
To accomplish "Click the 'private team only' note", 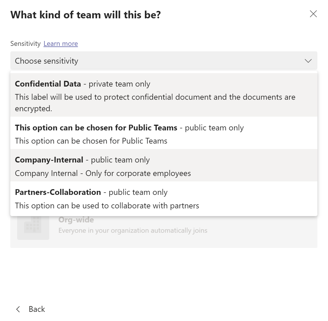I will [119, 84].
